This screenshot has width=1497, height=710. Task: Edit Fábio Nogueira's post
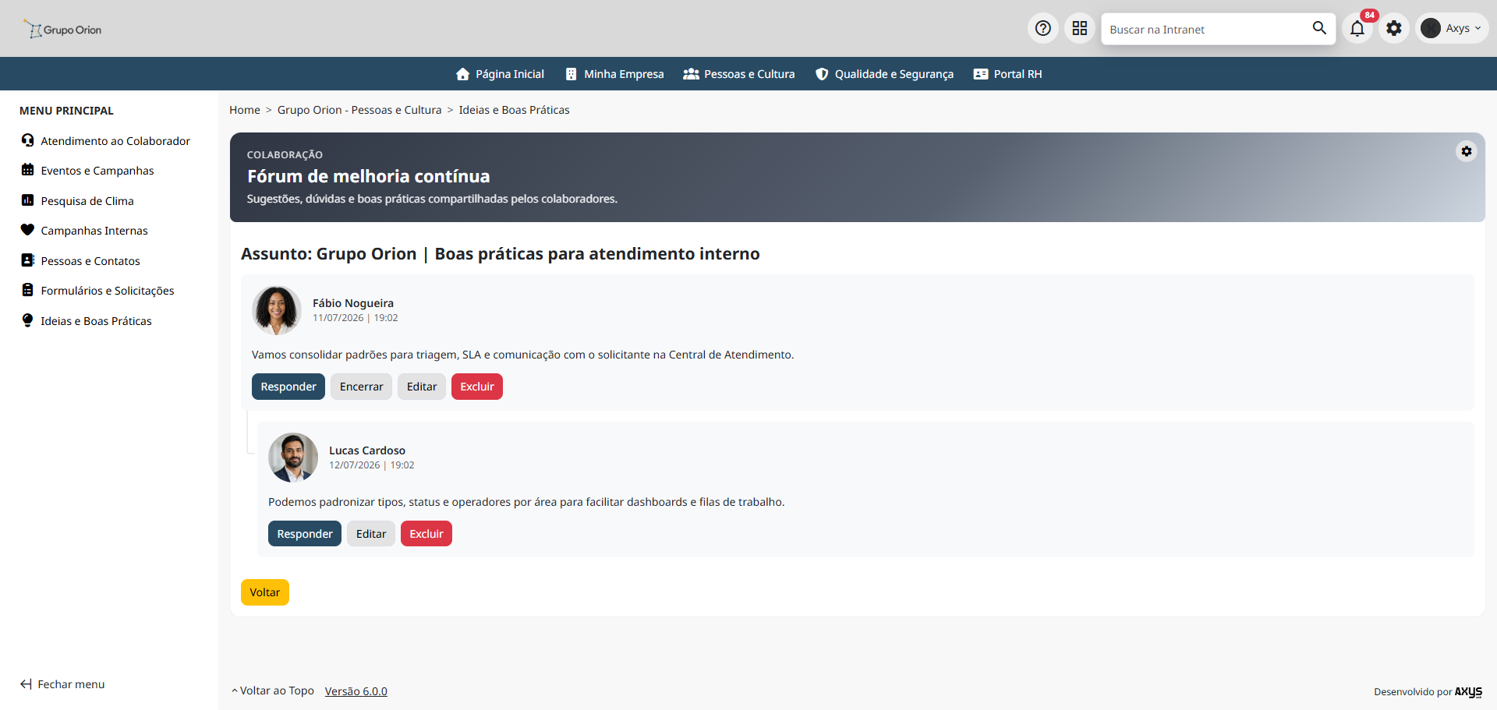click(x=422, y=387)
